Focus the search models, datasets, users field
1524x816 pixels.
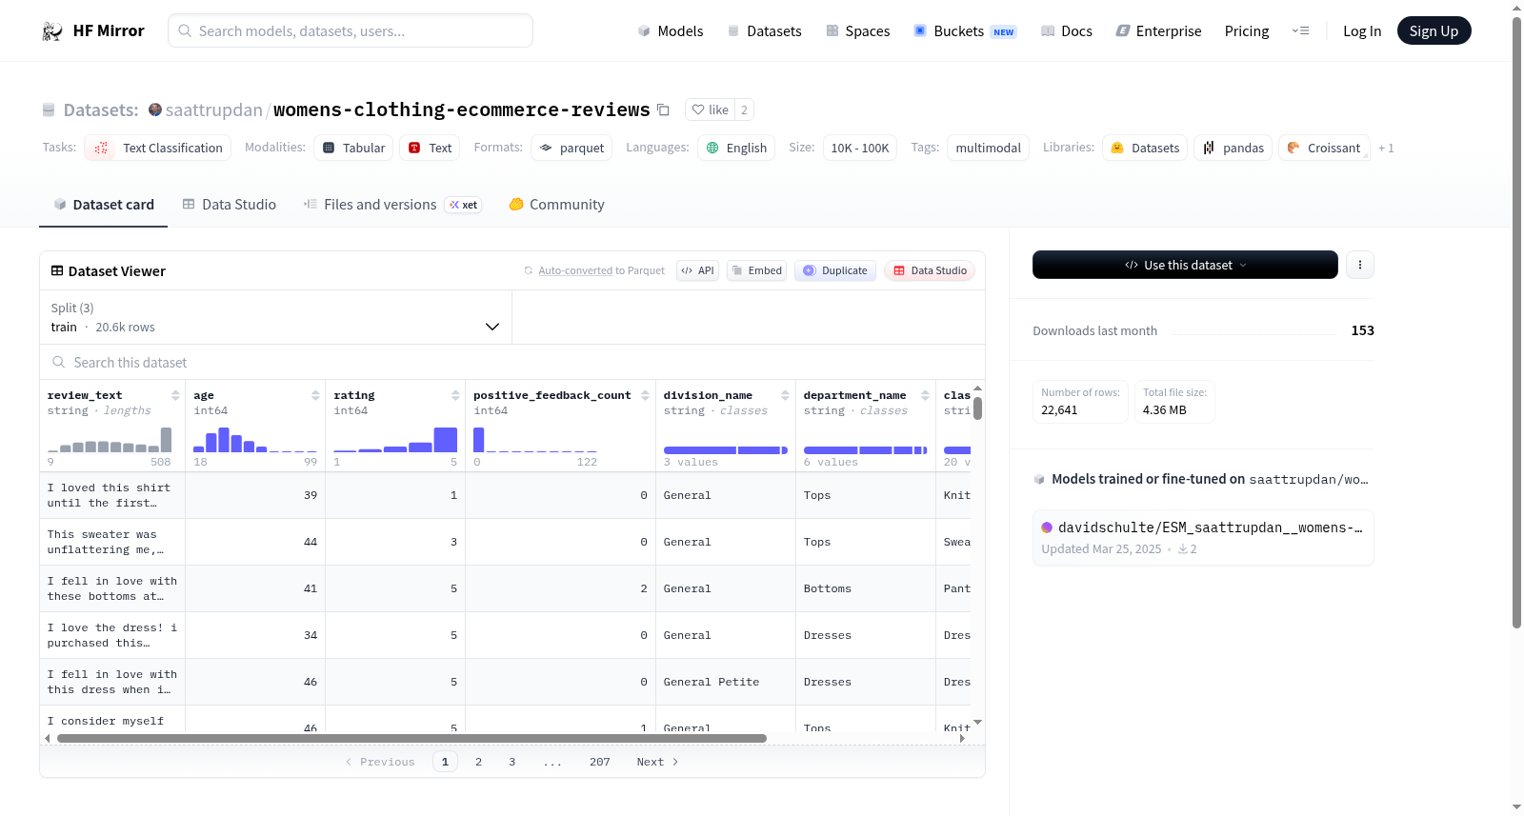tap(351, 31)
